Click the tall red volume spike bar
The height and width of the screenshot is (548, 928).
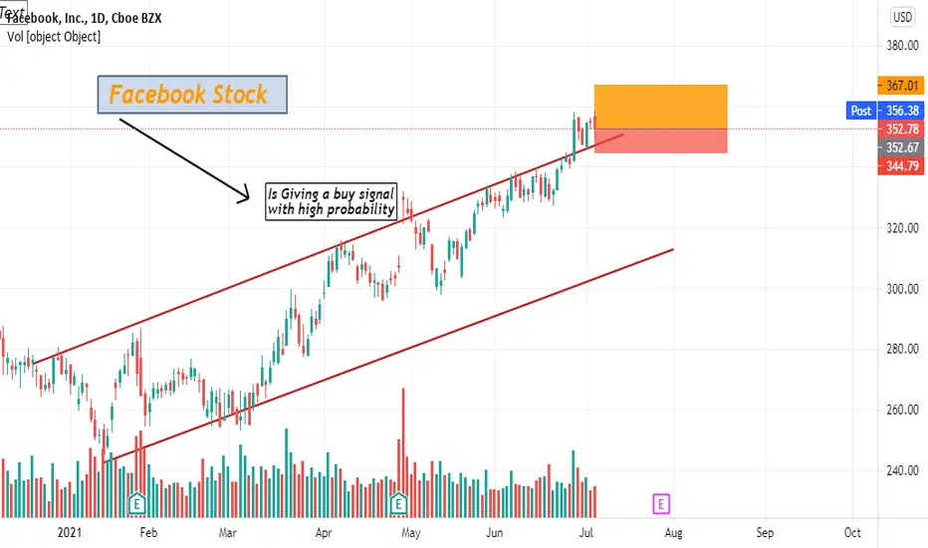point(403,453)
